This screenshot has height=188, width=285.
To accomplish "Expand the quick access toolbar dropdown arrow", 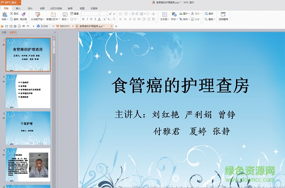I will [33, 26].
